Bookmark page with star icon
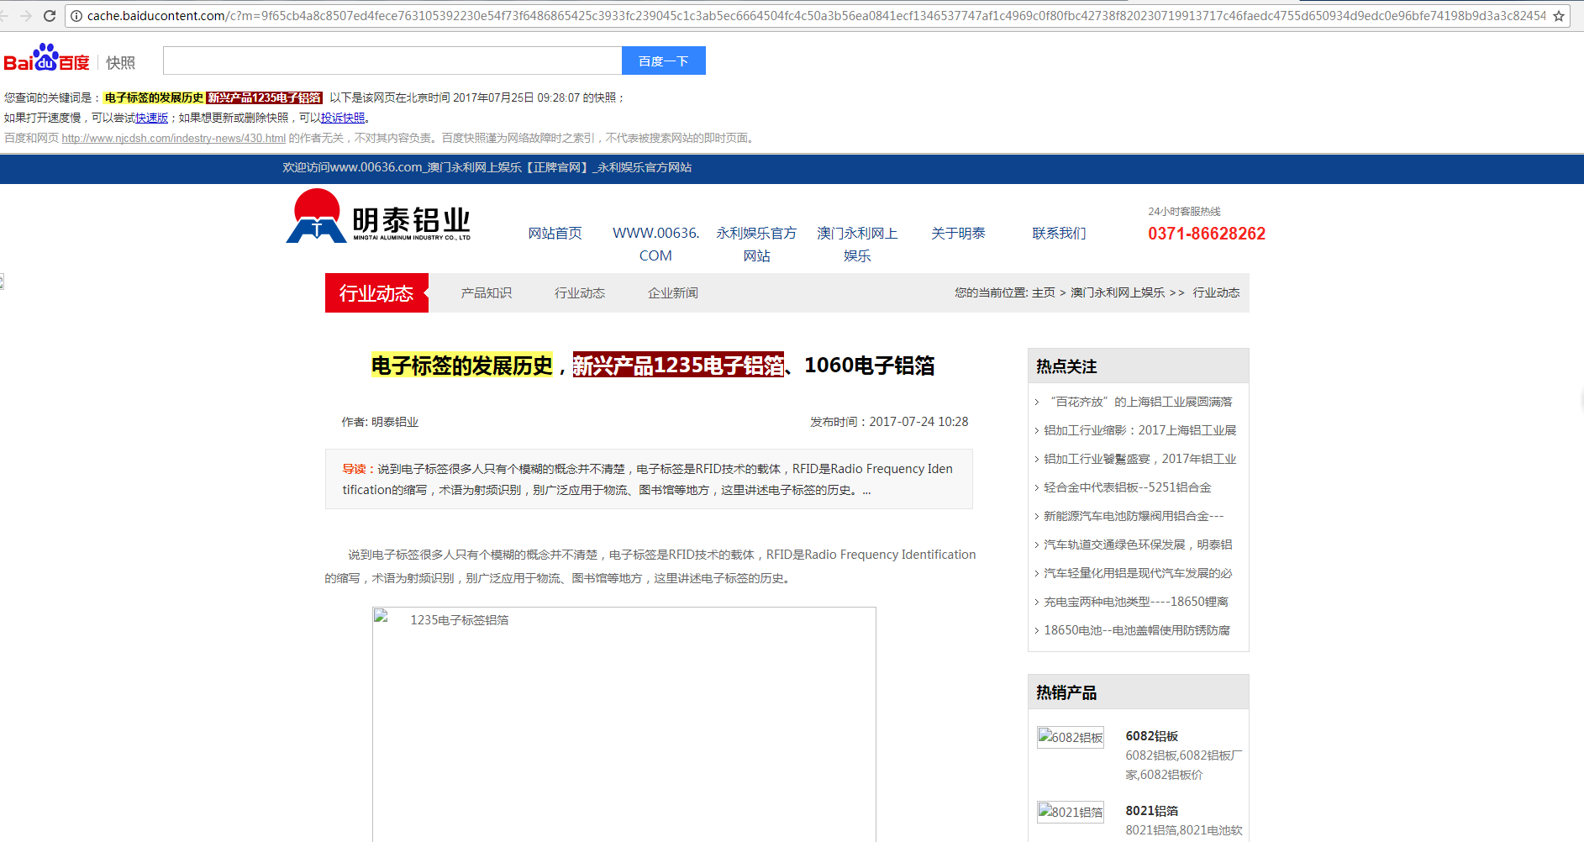This screenshot has height=842, width=1584. click(1559, 16)
